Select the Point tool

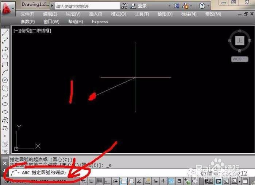tap(5, 136)
